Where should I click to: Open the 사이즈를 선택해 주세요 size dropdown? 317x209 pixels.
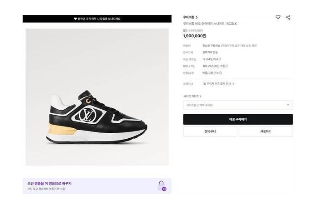click(x=238, y=105)
